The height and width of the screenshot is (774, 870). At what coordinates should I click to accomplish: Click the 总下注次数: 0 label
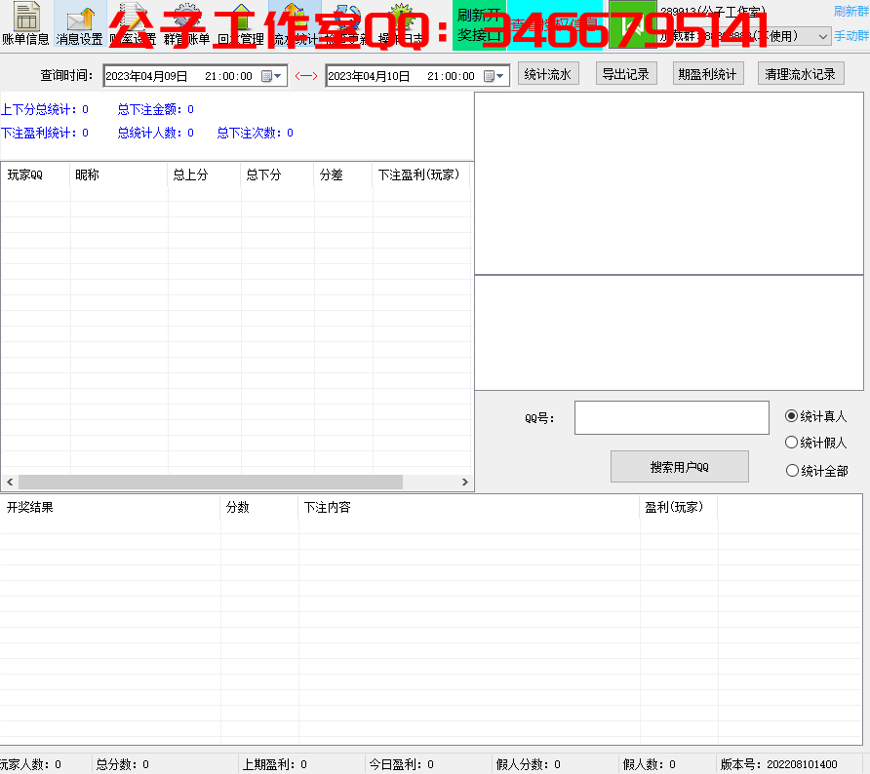click(256, 133)
